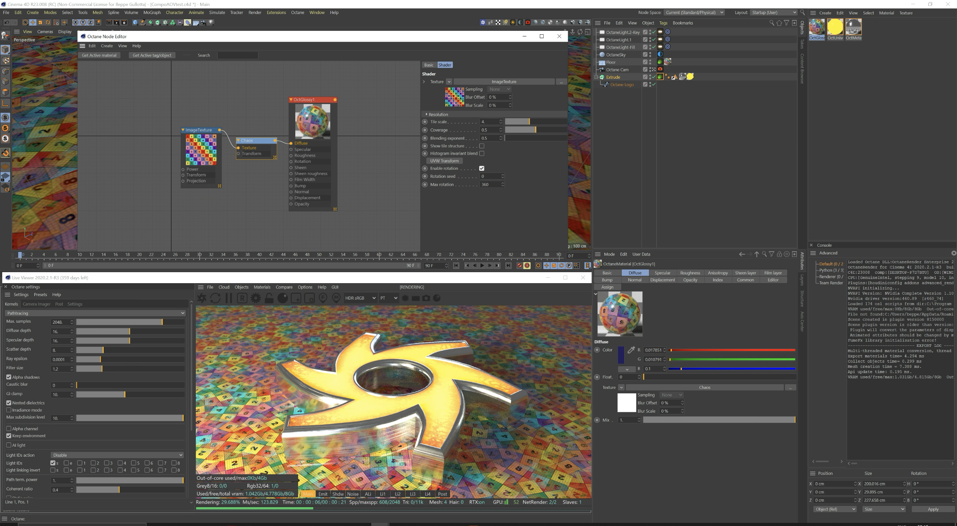This screenshot has width=957, height=526.
Task: Click the eyedropper beside Diffuse Color
Action: pyautogui.click(x=631, y=350)
